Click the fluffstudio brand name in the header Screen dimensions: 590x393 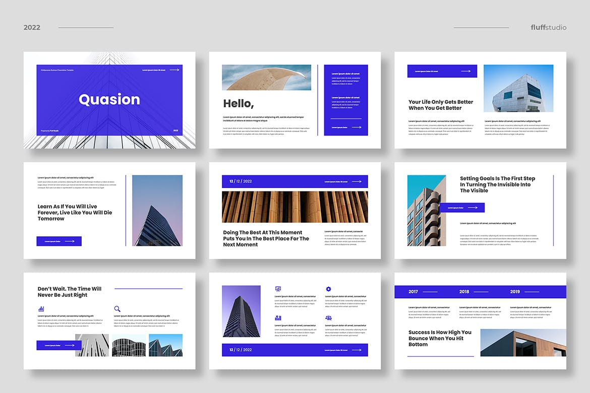(x=549, y=27)
